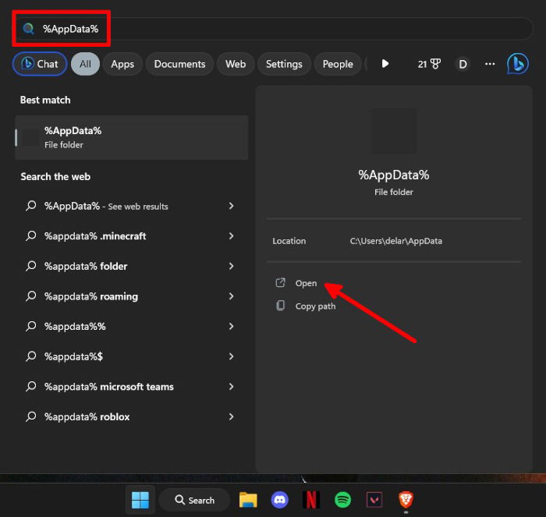Open File Explorer from the taskbar
The height and width of the screenshot is (517, 546).
click(x=248, y=500)
